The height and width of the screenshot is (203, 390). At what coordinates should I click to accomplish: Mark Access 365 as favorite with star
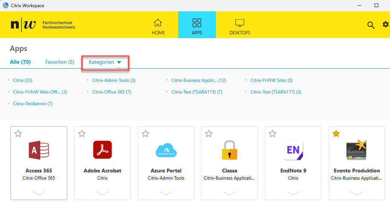coord(18,134)
